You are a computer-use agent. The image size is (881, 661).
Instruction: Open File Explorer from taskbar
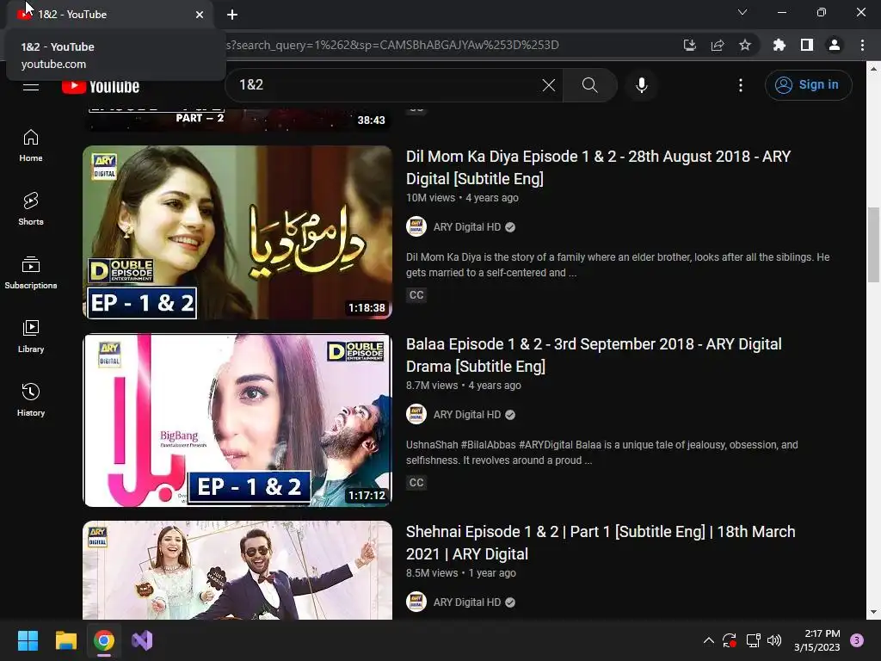click(65, 640)
